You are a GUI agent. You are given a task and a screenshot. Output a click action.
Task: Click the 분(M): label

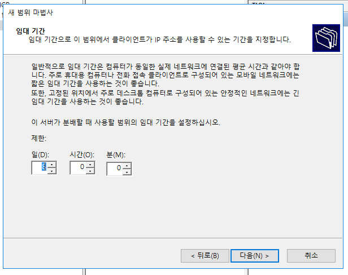pos(116,154)
